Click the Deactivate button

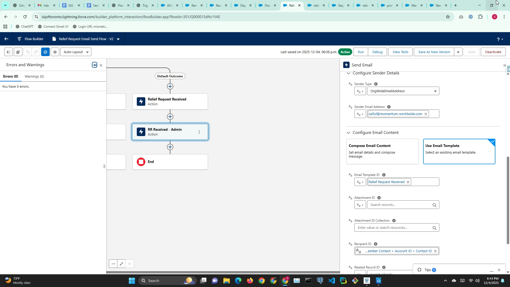(x=493, y=52)
